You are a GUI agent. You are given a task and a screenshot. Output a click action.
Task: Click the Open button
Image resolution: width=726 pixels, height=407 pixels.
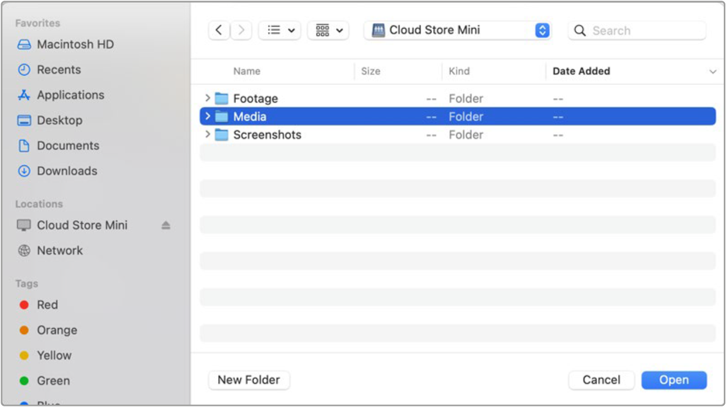pos(674,380)
